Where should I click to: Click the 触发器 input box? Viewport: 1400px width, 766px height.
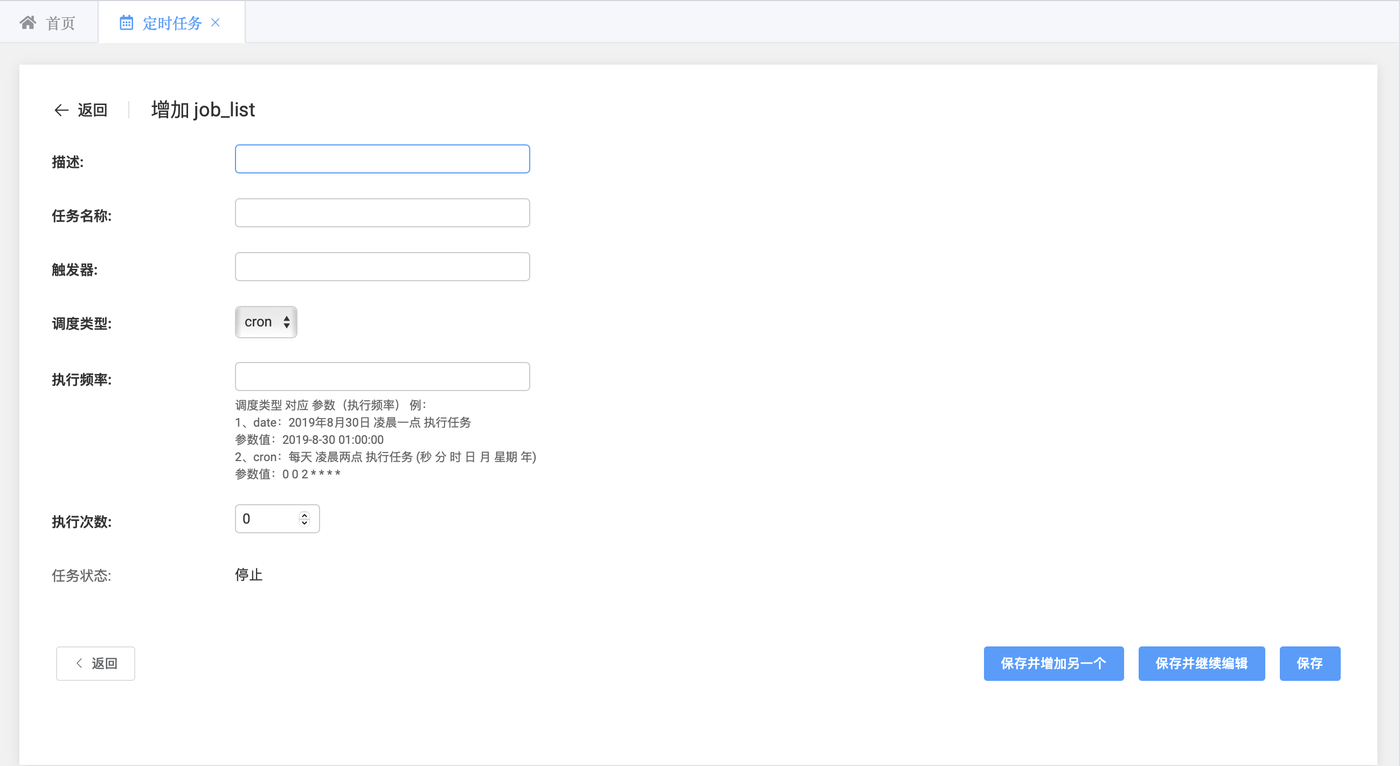pos(382,267)
